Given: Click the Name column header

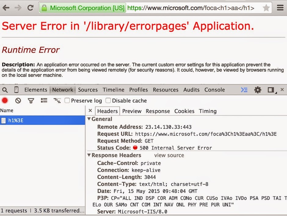Looking at the screenshot, I should [x=7, y=111].
